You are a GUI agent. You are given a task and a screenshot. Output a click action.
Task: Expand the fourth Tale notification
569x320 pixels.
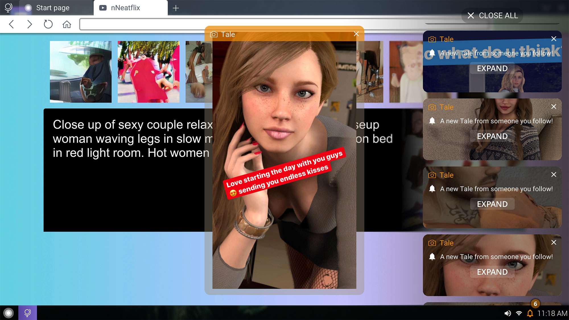492,272
